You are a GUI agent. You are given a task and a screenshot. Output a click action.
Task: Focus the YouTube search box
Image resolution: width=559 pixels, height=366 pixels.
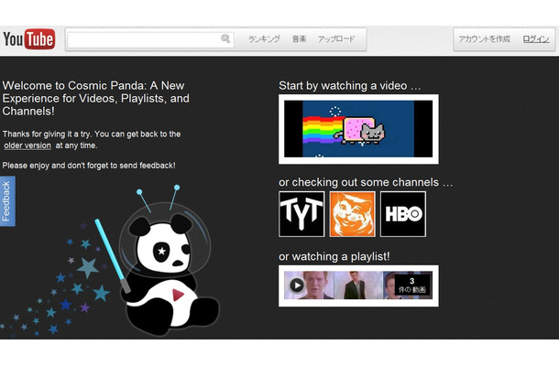(x=150, y=39)
